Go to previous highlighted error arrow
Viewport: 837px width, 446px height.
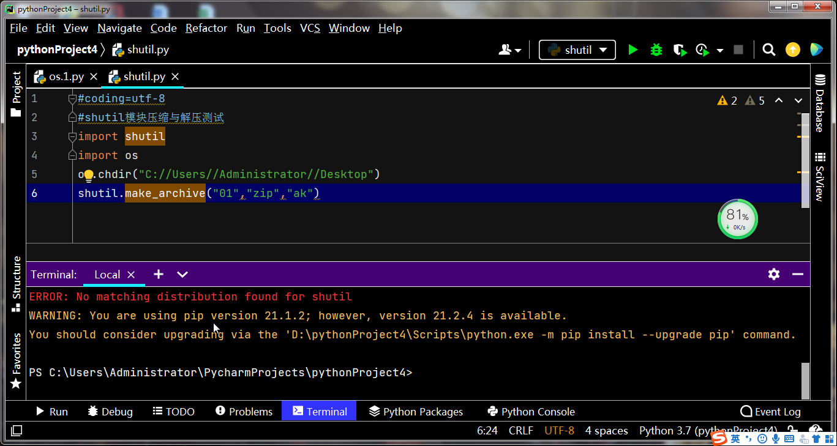779,100
